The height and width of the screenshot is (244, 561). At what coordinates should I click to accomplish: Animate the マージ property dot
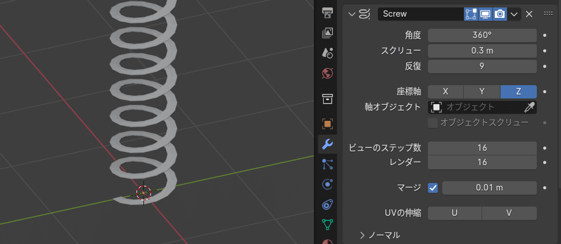pos(544,188)
